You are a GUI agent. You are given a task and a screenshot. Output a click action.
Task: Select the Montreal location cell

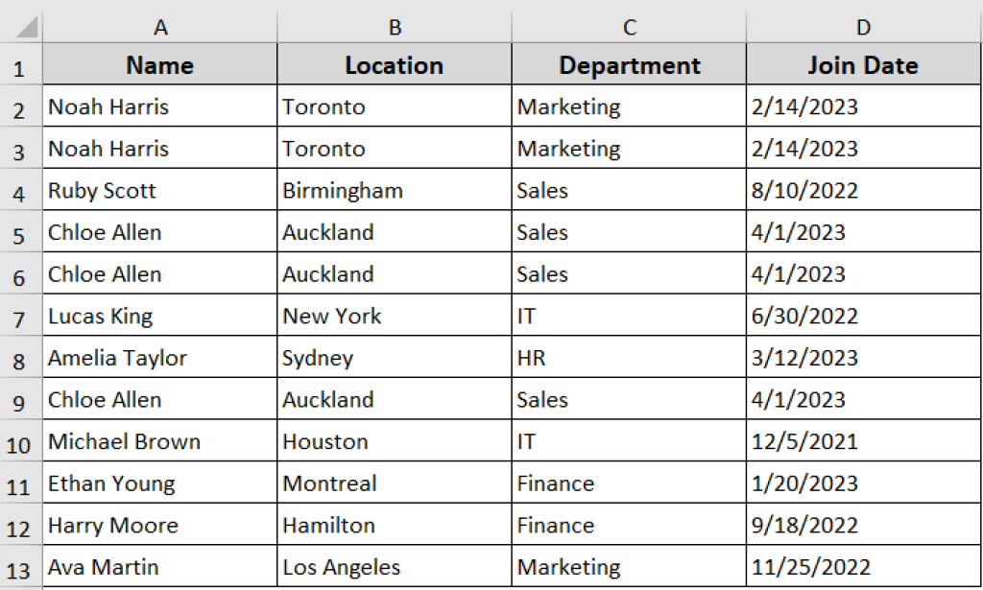click(394, 483)
